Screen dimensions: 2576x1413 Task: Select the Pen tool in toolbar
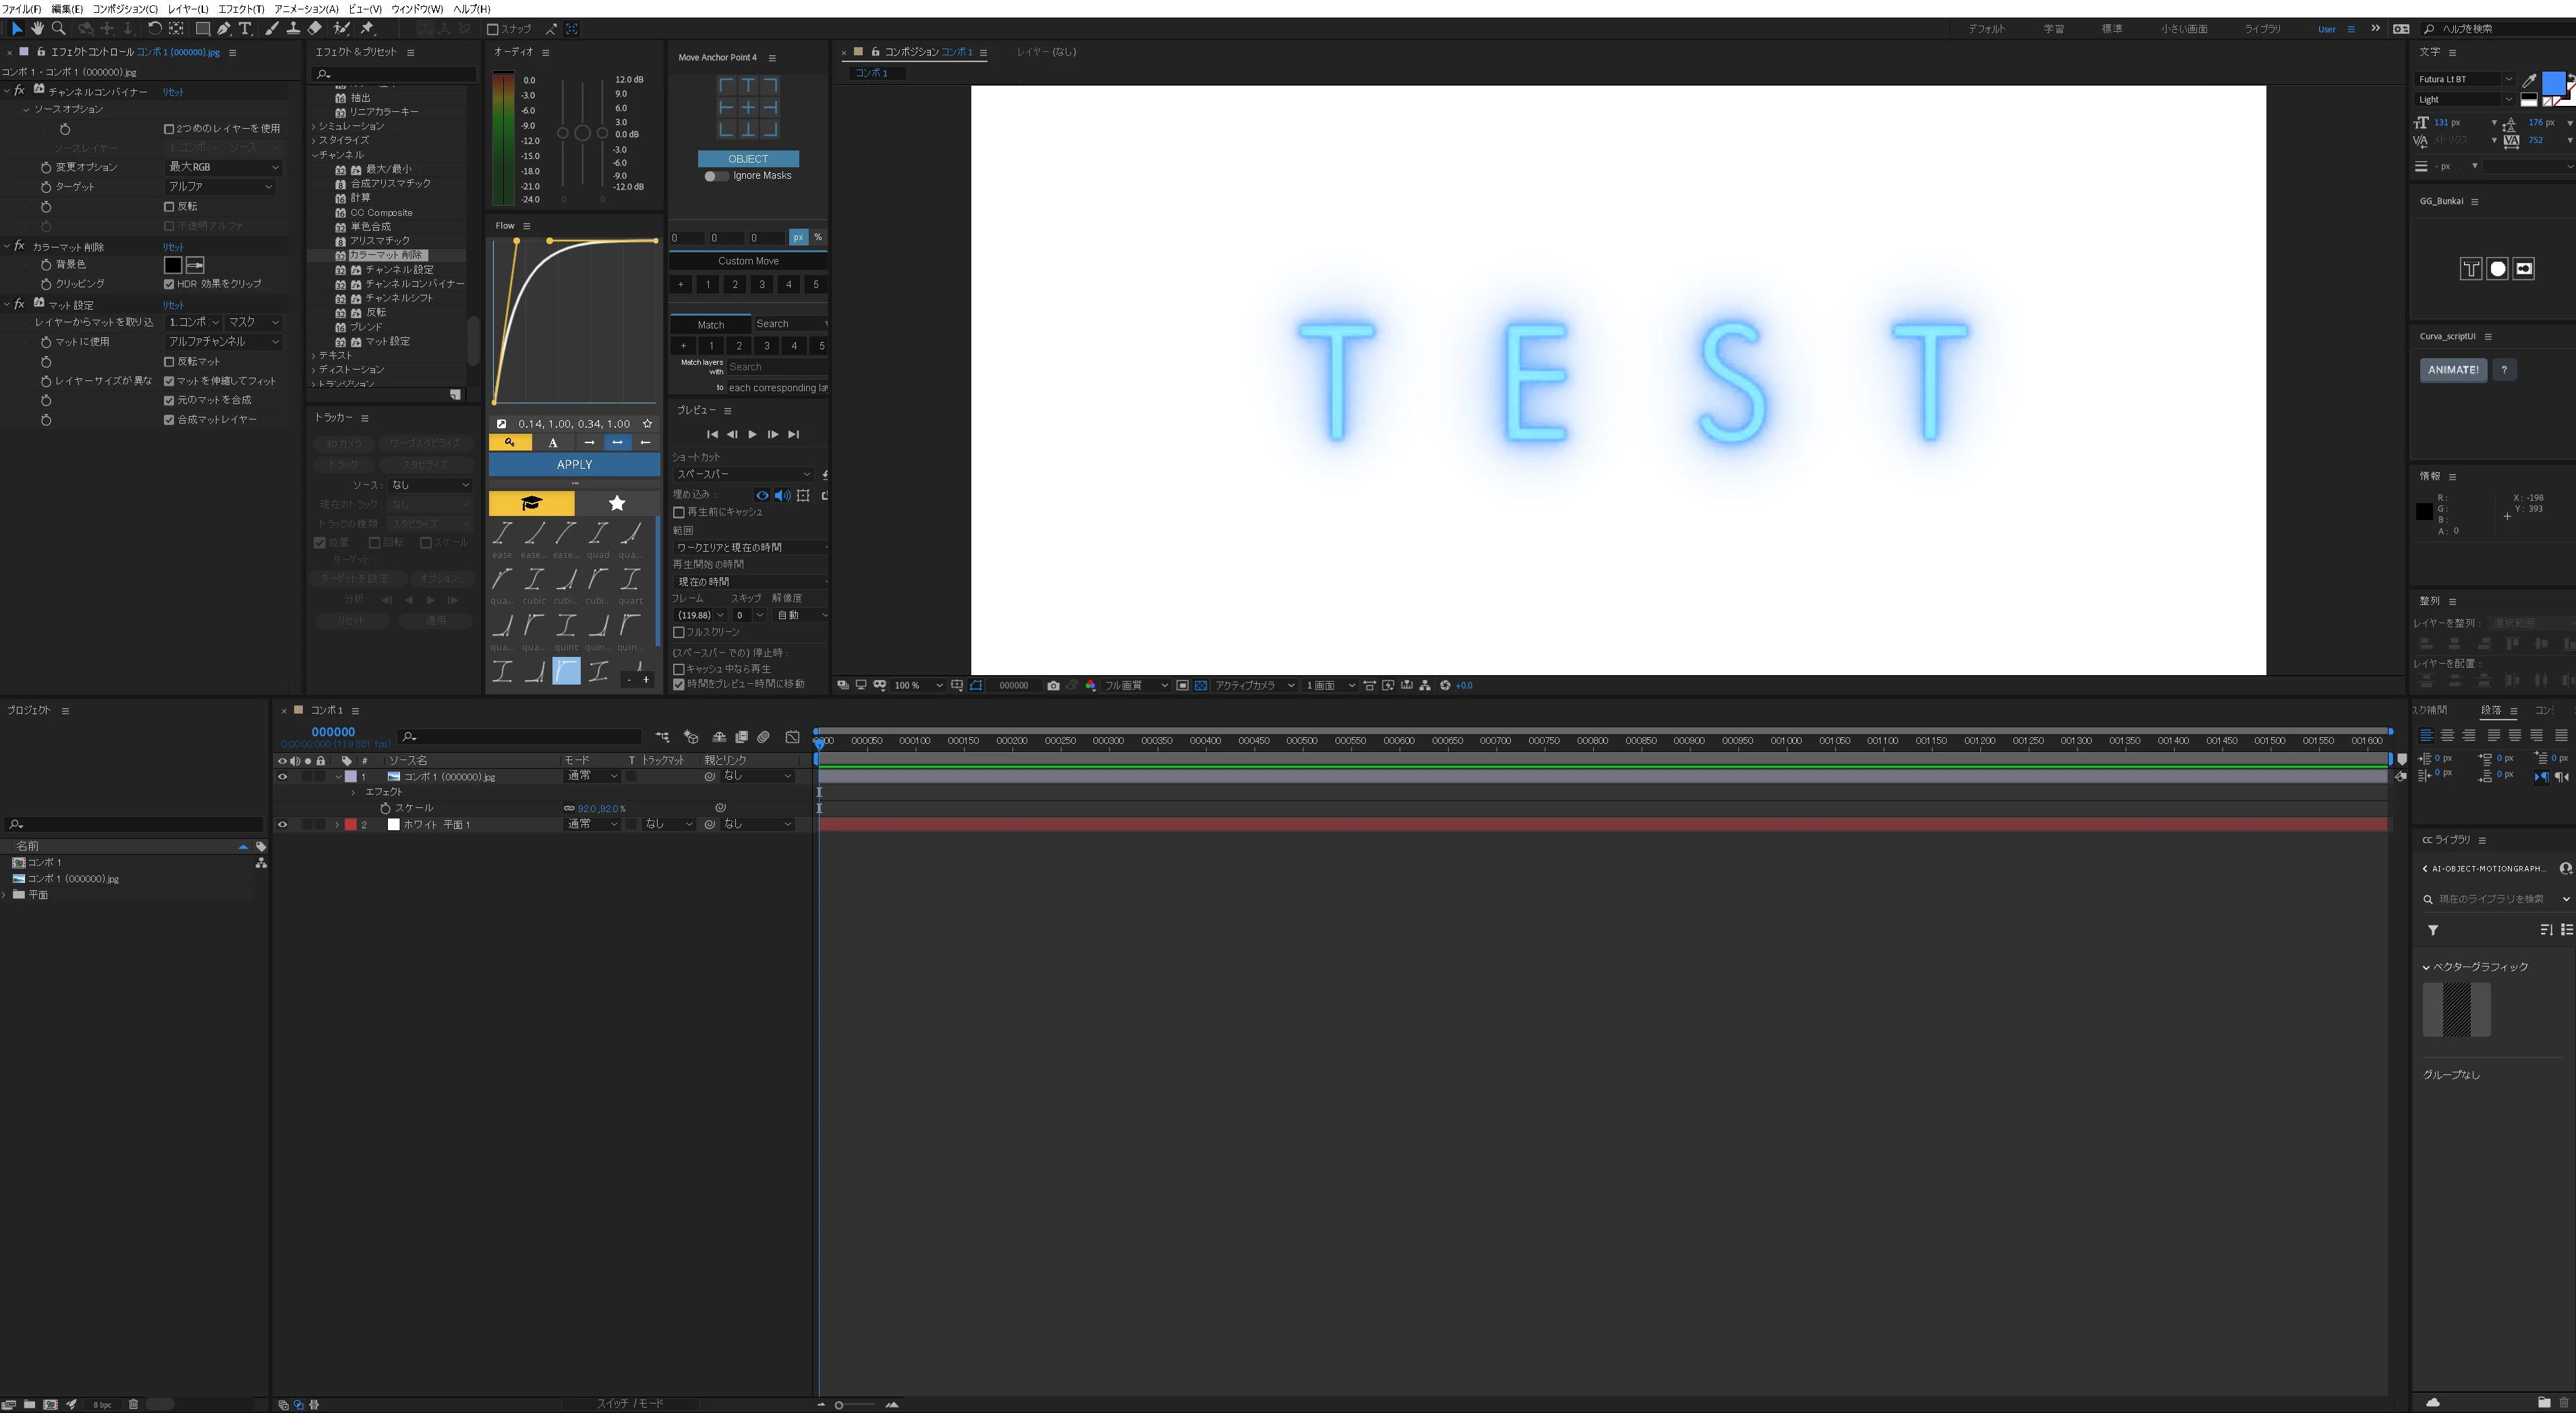(x=224, y=29)
